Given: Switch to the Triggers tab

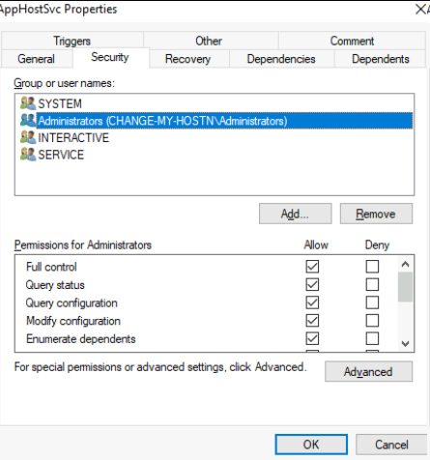Looking at the screenshot, I should pos(72,41).
